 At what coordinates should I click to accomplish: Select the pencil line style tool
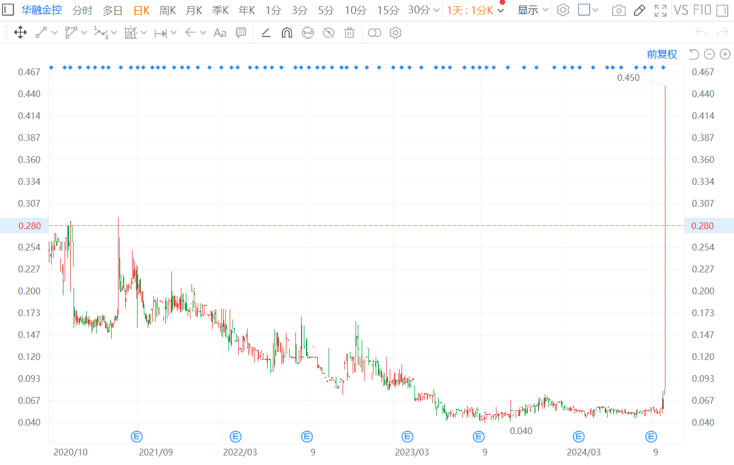click(266, 33)
